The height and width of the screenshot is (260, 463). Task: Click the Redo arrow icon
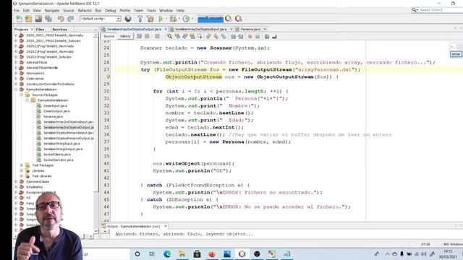[70, 19]
